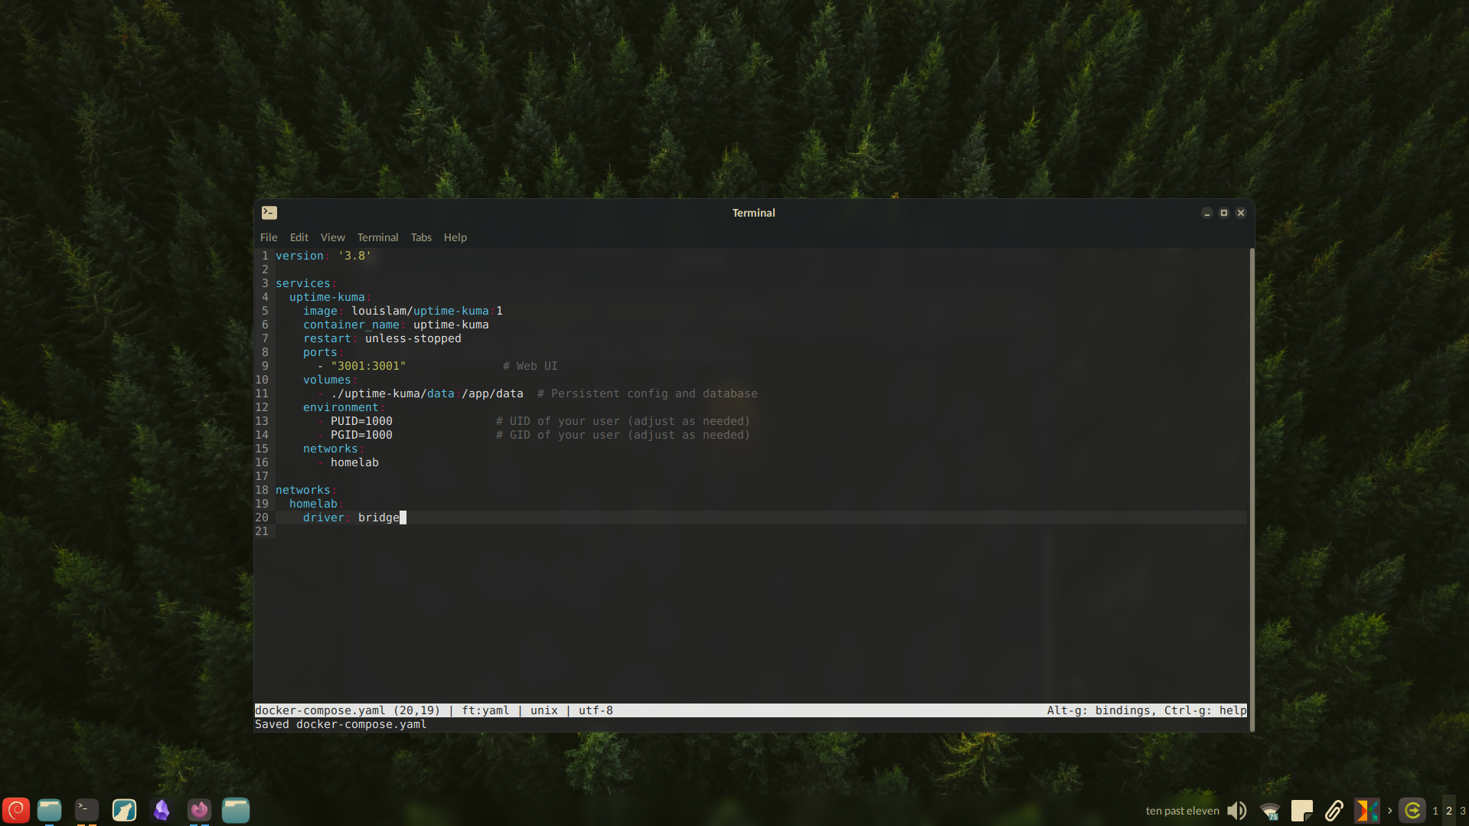Open the Firefox browser dock icon
Screen dimensions: 1469x826
(x=199, y=810)
